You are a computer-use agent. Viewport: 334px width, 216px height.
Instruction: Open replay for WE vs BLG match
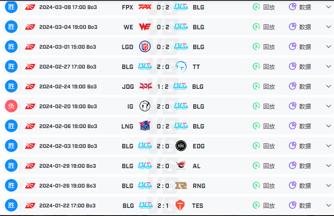[x=264, y=27]
